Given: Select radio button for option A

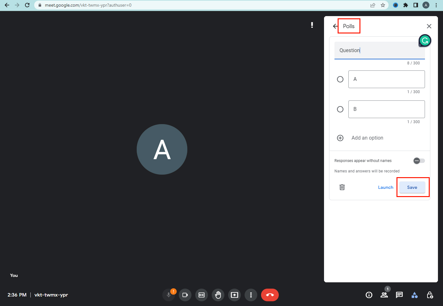Looking at the screenshot, I should coord(340,79).
